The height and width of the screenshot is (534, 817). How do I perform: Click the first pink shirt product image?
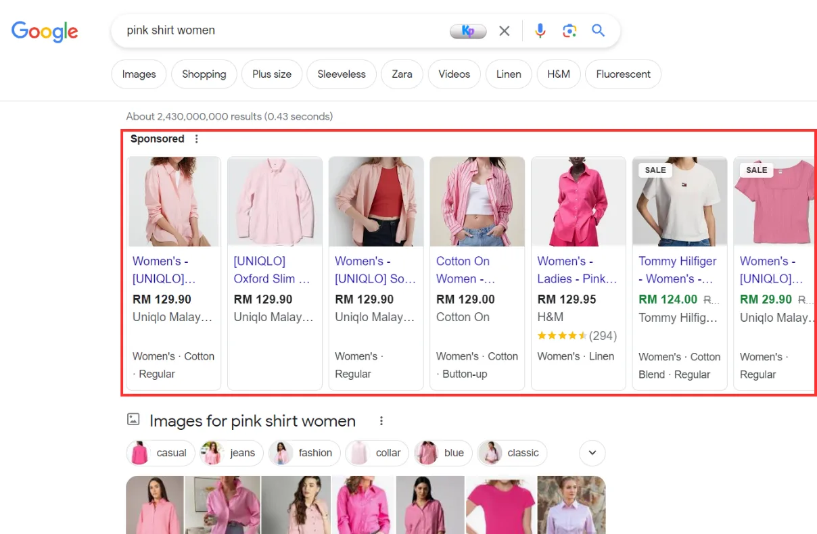pyautogui.click(x=173, y=201)
